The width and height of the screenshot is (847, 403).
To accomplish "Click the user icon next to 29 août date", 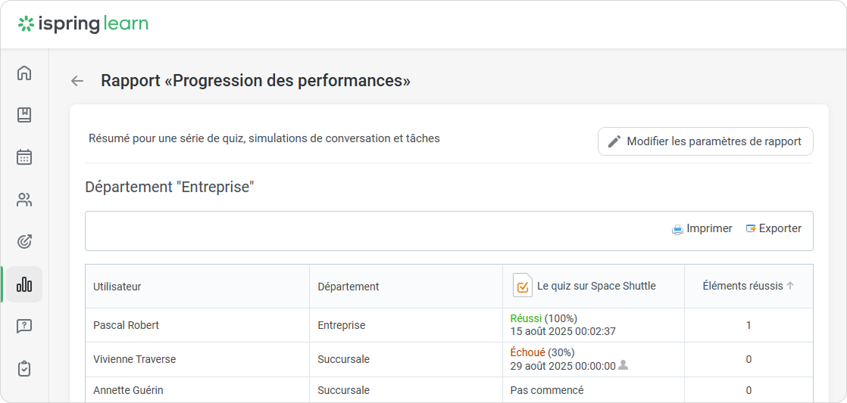I will [624, 365].
